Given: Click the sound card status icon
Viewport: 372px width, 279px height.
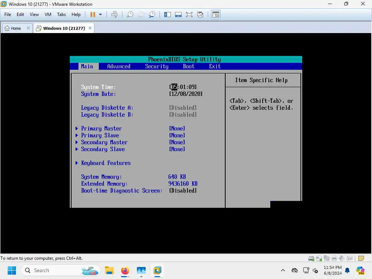Looking at the screenshot, I should point(341,258).
